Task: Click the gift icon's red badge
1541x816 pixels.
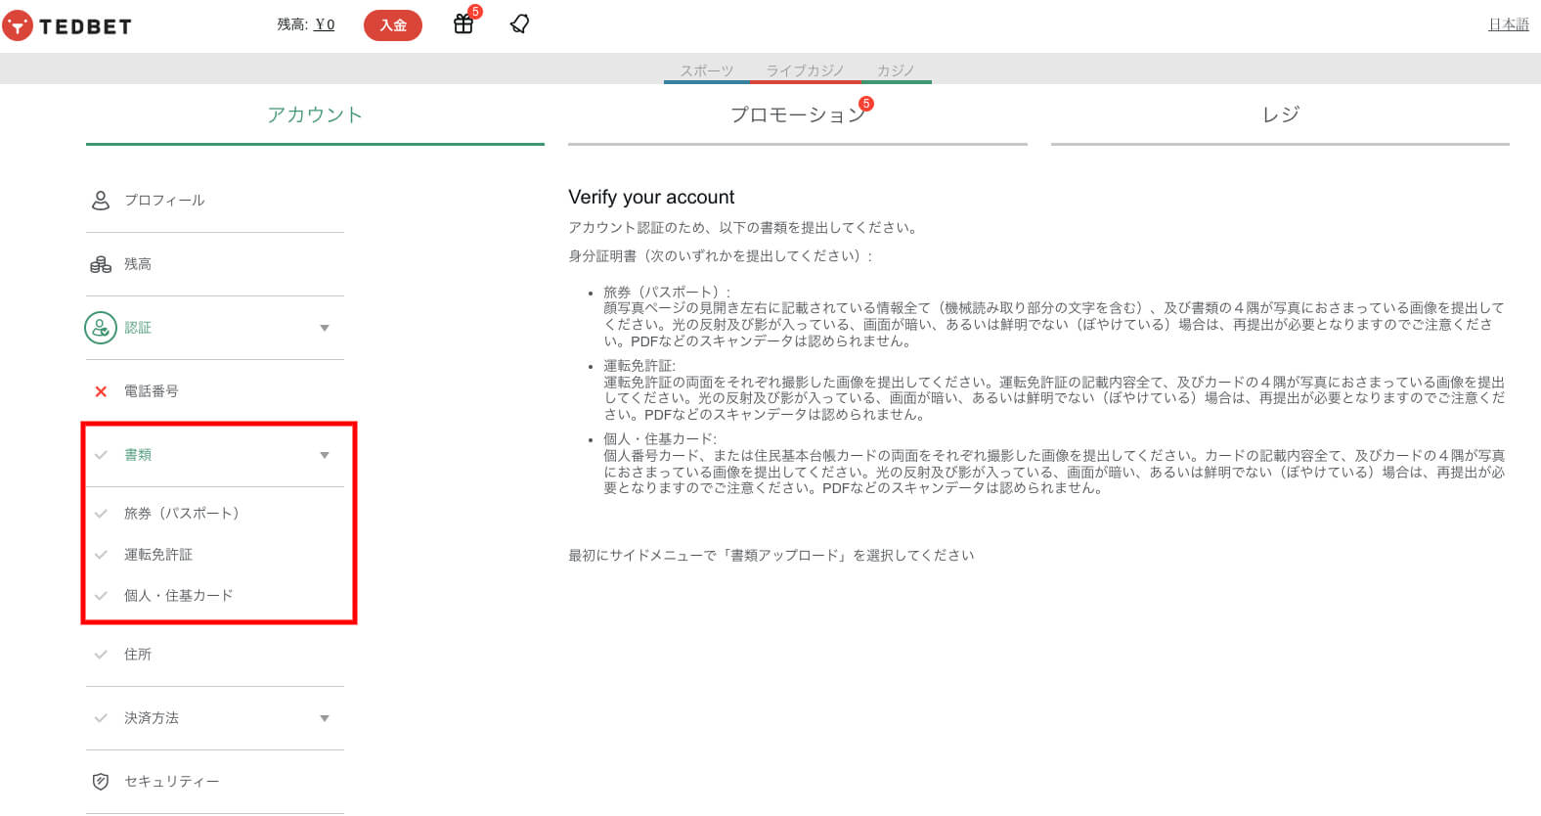Action: tap(475, 12)
